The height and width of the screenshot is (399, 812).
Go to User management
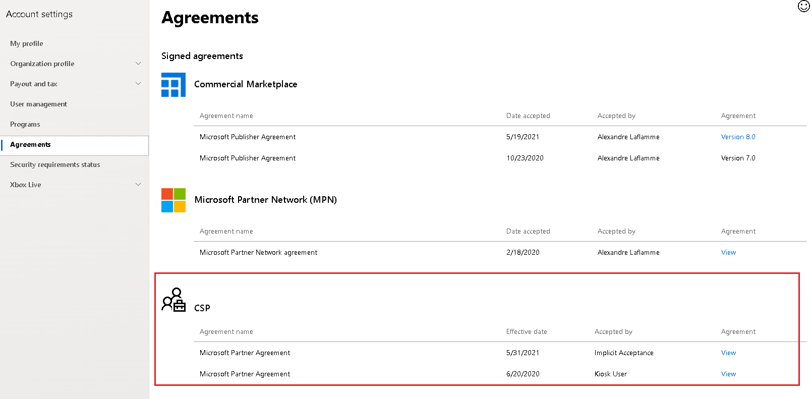tap(38, 104)
